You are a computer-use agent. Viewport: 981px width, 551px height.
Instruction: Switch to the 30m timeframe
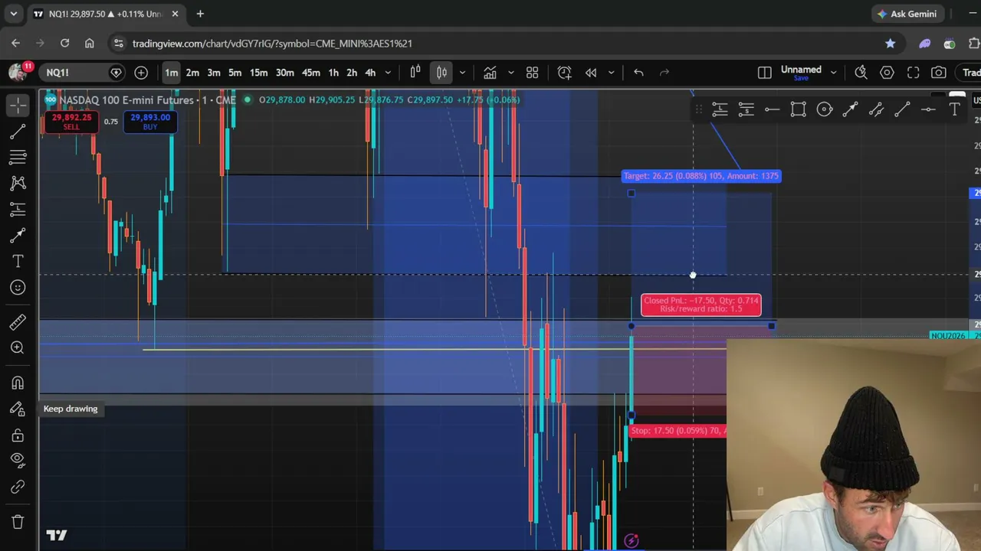tap(284, 73)
